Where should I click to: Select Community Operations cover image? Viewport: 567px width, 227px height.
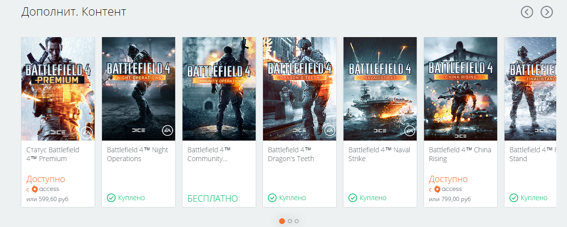point(219,88)
